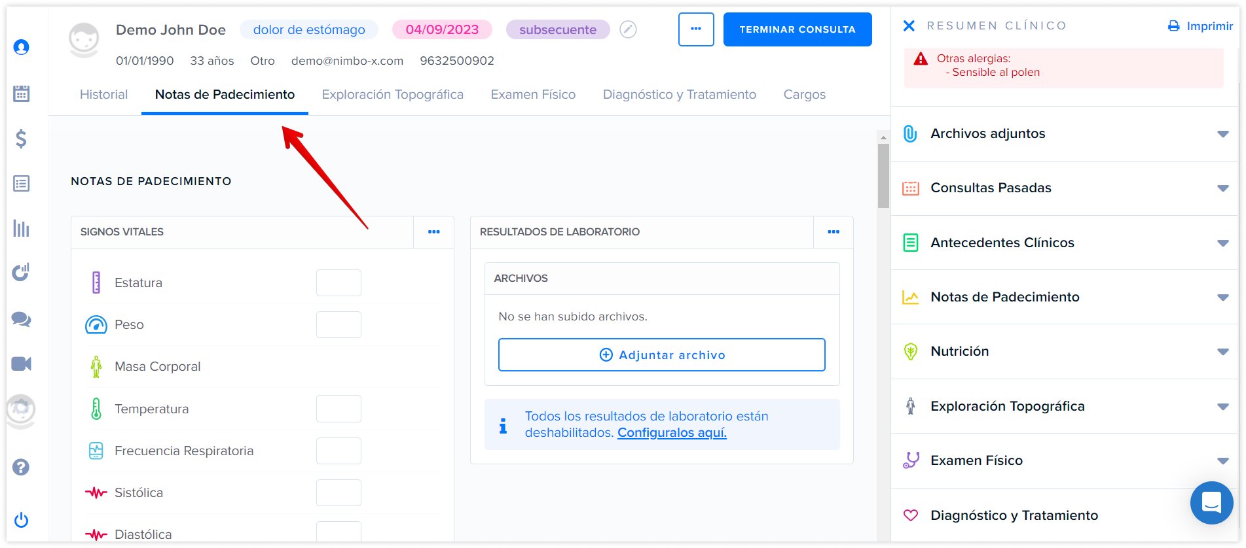Image resolution: width=1246 pixels, height=548 pixels.
Task: Click the Estatura input field
Action: (339, 283)
